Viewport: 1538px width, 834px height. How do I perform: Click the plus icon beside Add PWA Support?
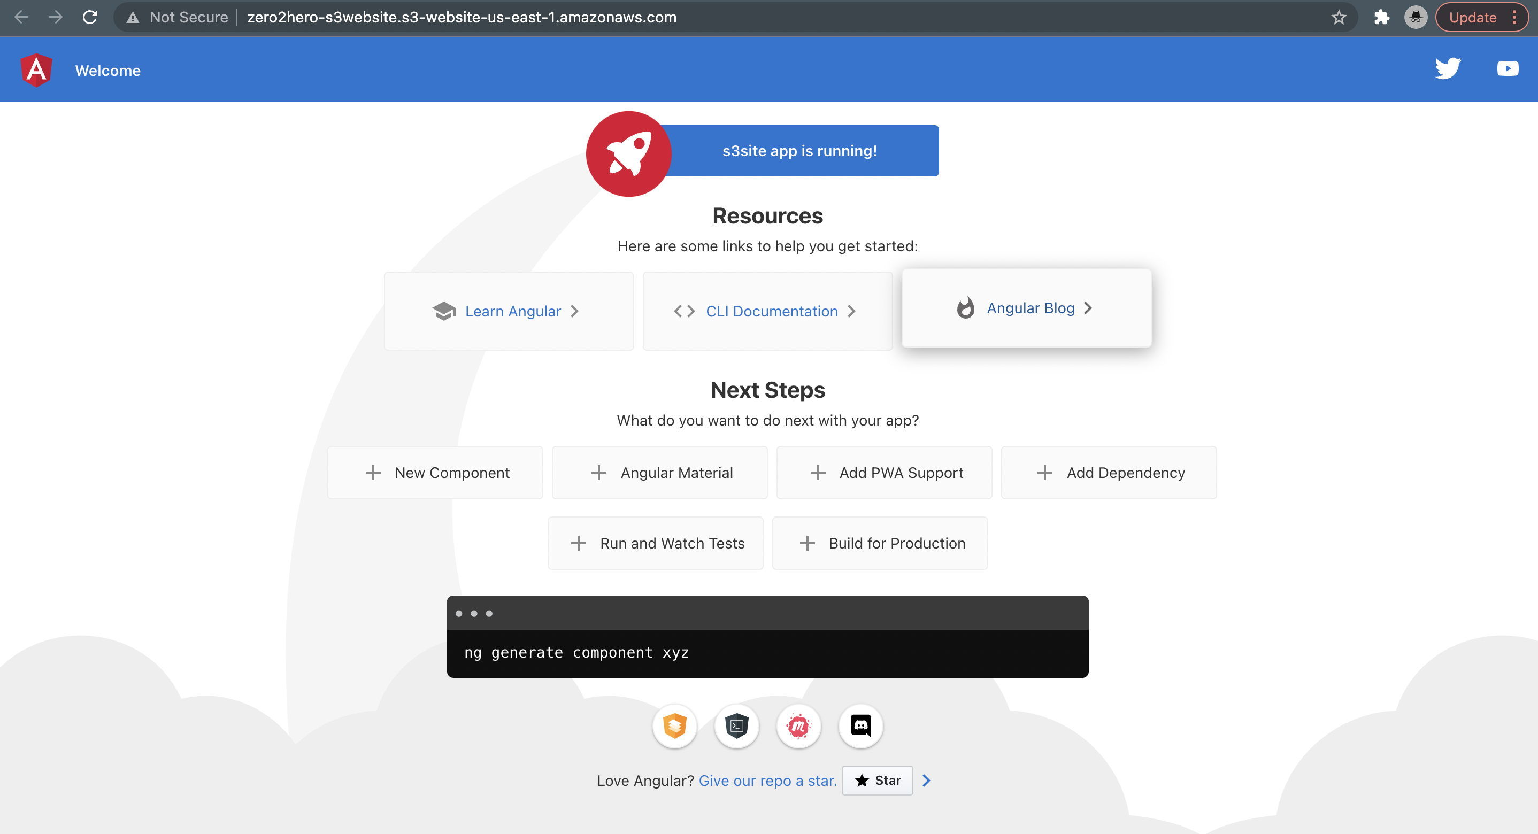818,473
